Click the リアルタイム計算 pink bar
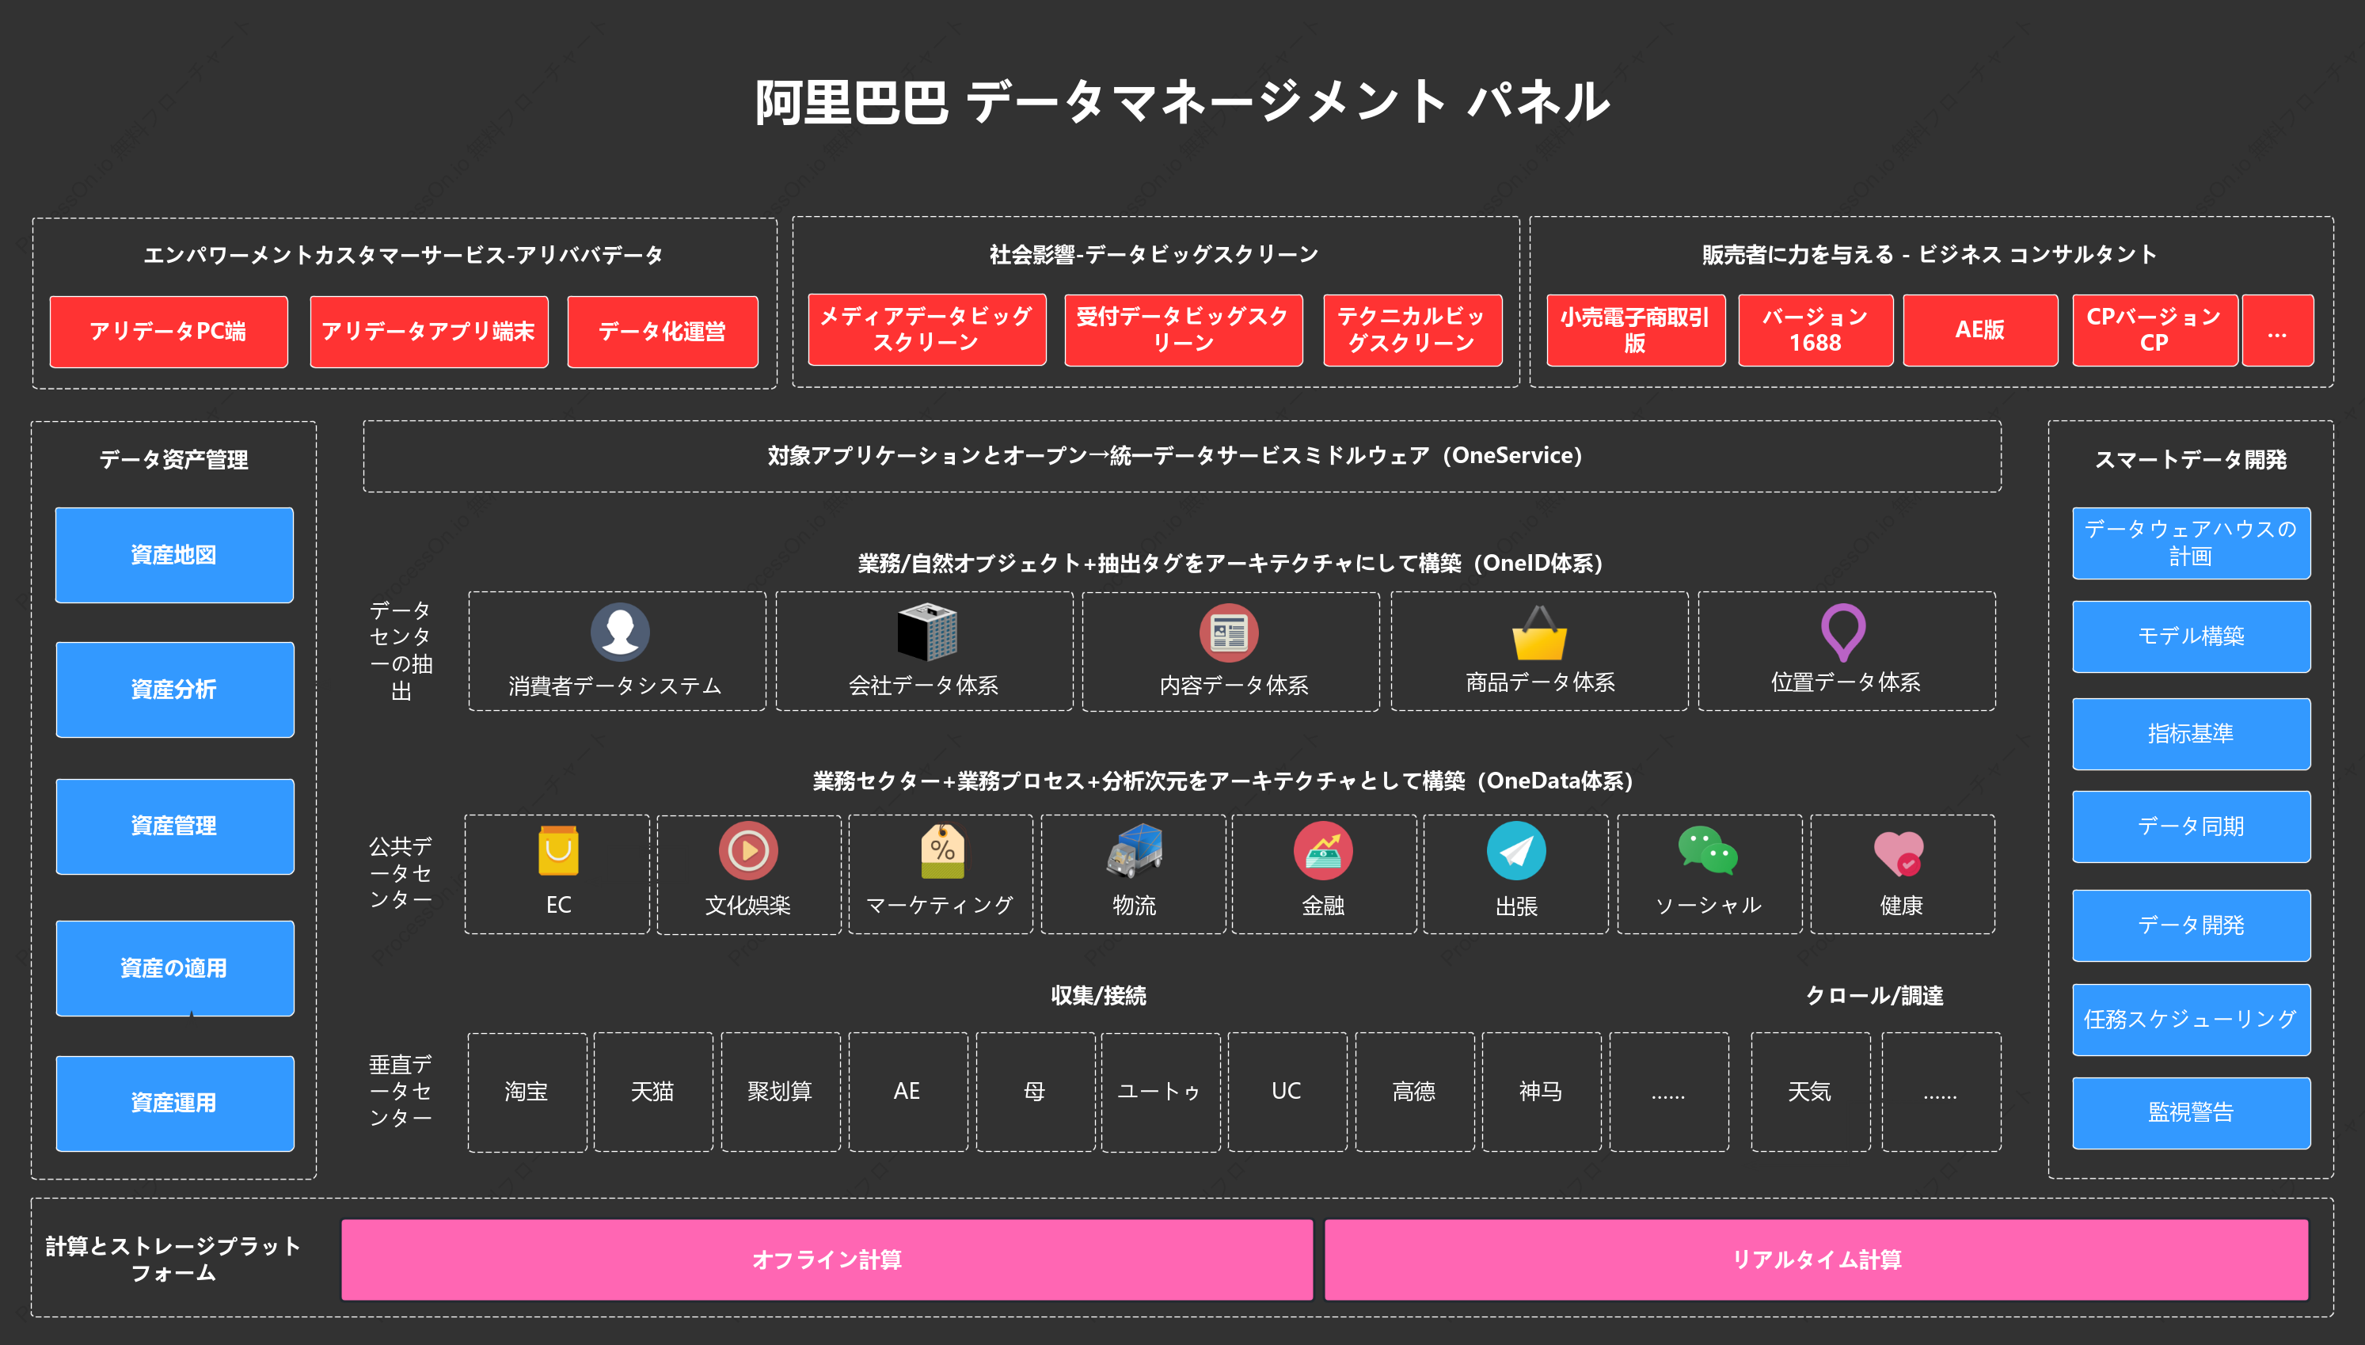2365x1345 pixels. (1816, 1260)
